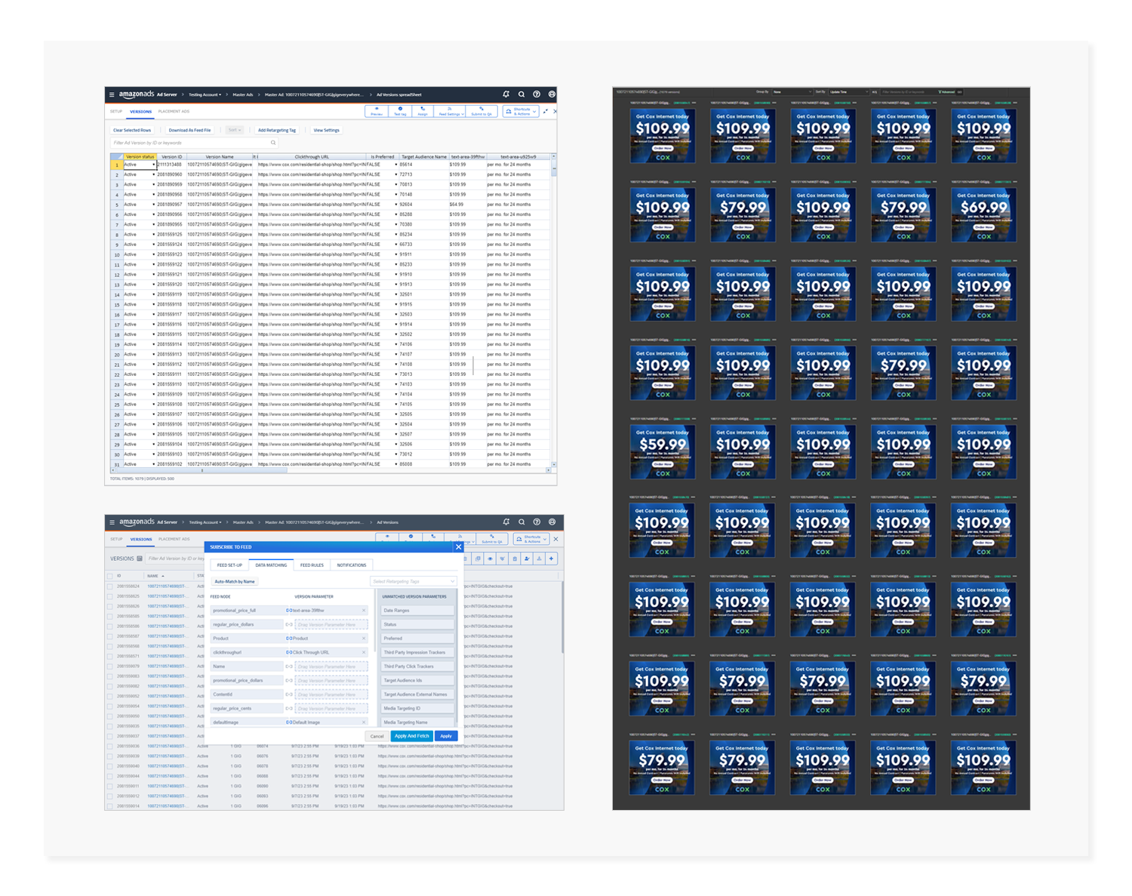
Task: Open FEED RULES tab in dialog
Action: [x=312, y=565]
